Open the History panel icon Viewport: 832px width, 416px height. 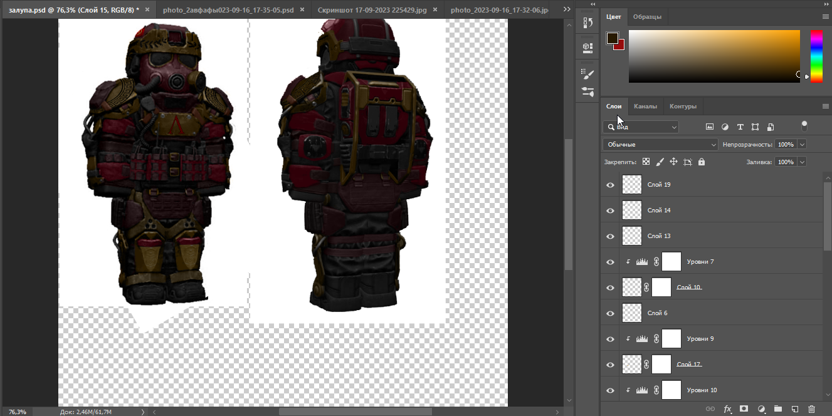coord(587,23)
